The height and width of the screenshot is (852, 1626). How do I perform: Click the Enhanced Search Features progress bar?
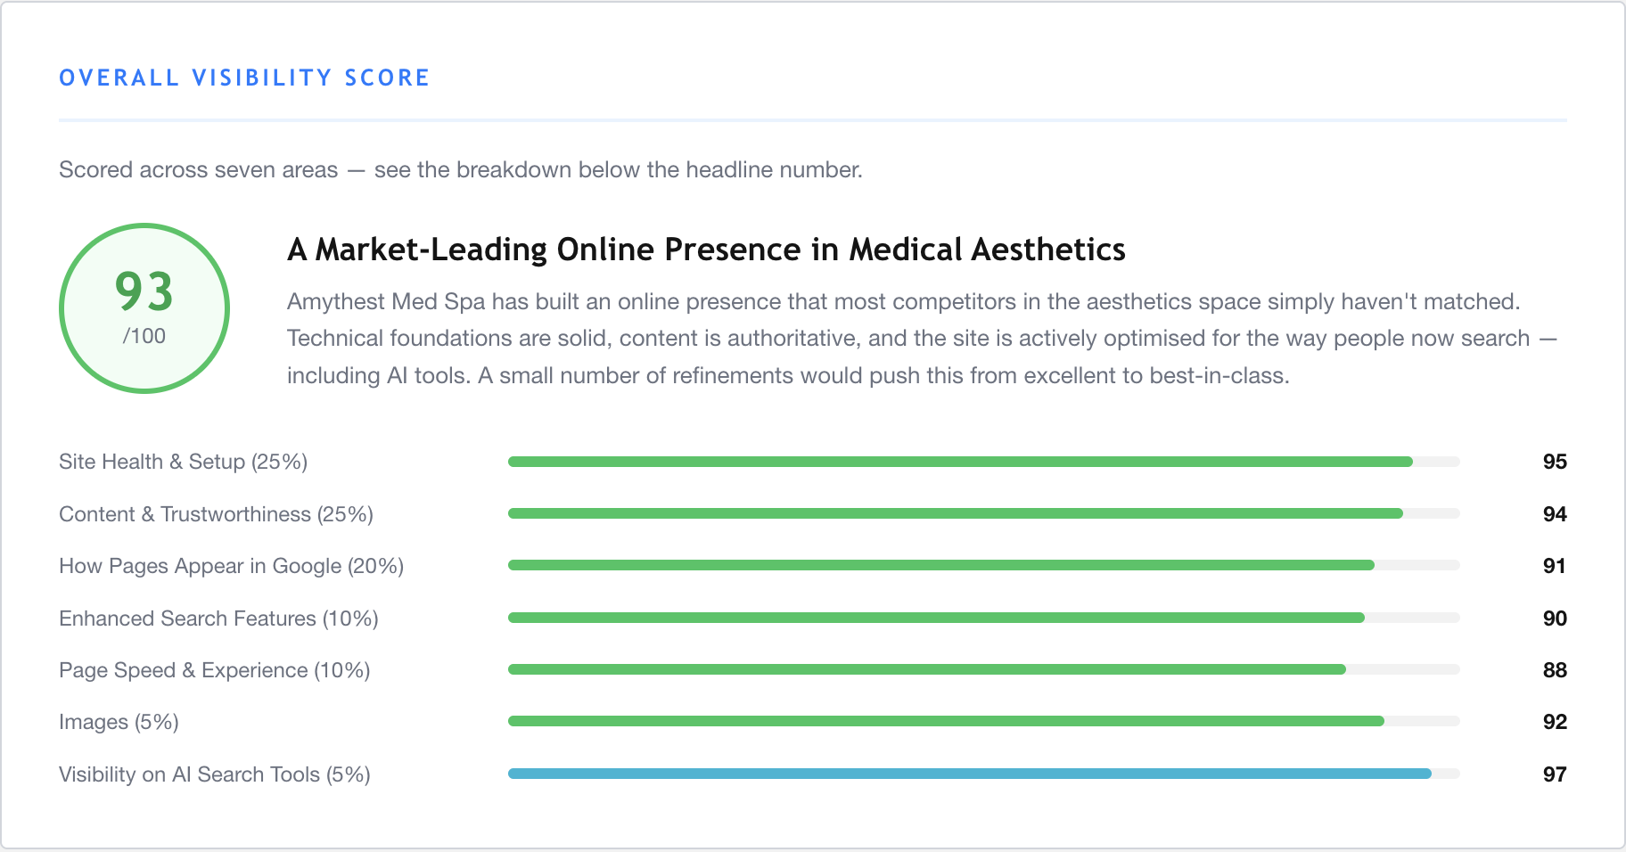point(984,618)
